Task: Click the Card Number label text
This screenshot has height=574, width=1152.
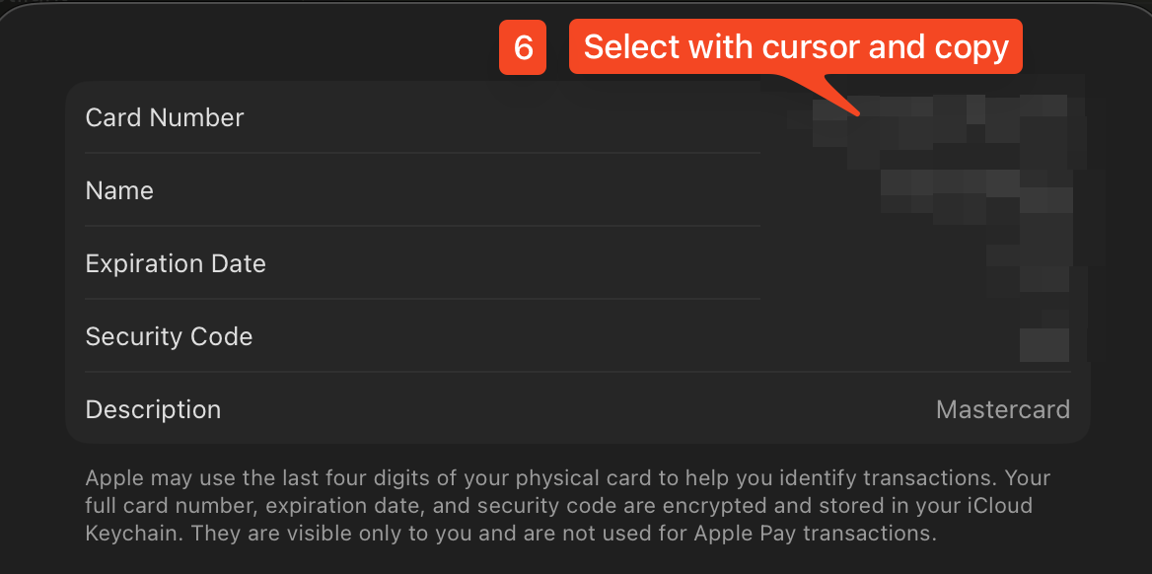Action: tap(164, 117)
